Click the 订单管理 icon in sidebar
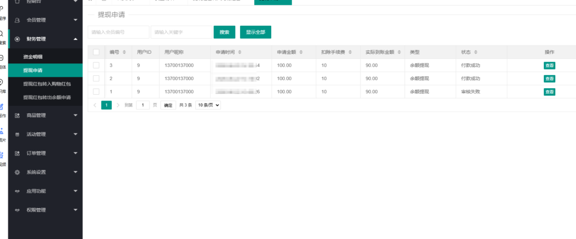Viewport: 576px width, 239px height. pos(17,154)
